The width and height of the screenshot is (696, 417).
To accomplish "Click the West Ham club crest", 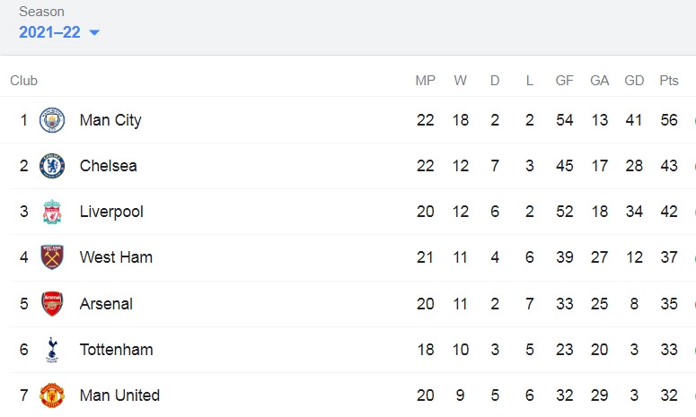I will (x=52, y=257).
